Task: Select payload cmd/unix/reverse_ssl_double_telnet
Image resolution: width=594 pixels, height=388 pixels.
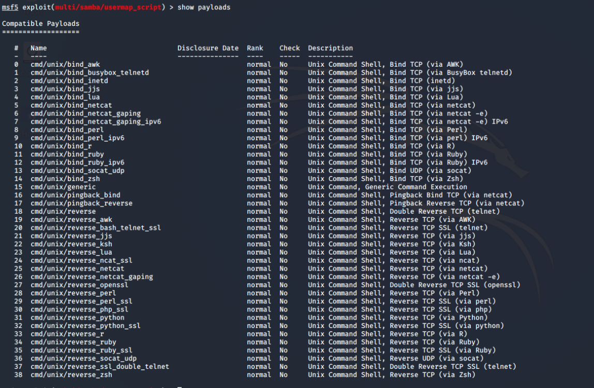Action: point(100,366)
